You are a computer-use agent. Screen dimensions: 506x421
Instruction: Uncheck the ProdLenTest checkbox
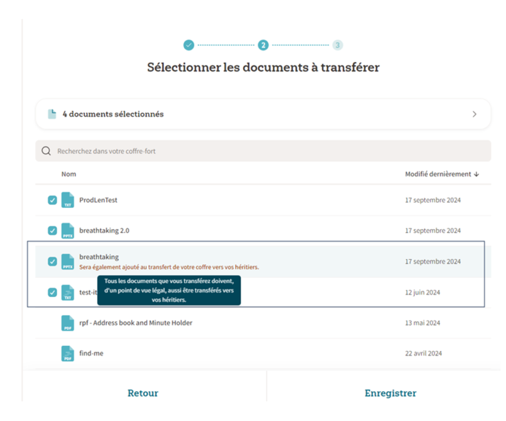point(52,200)
